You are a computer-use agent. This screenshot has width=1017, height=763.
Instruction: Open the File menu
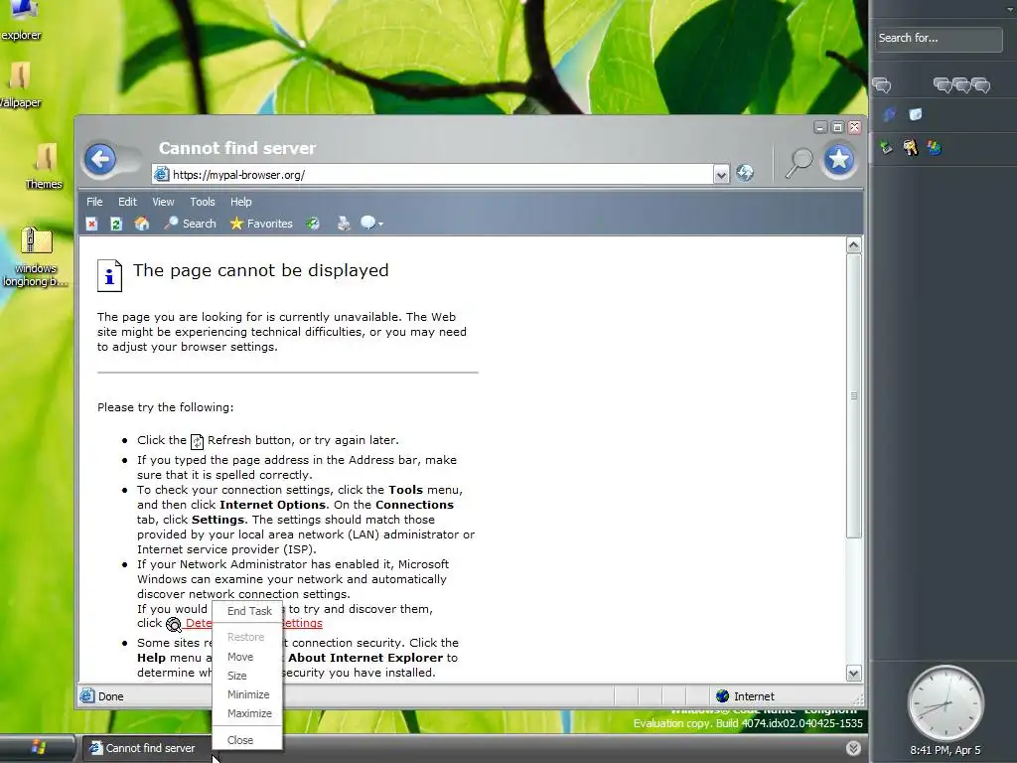(x=94, y=202)
